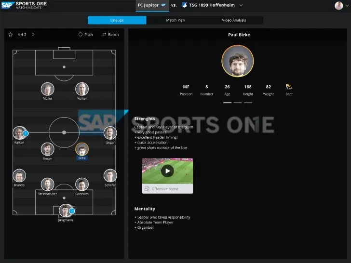Screen dimensions: 351x263
Task: Select defender Steinhaeuser on the pitch
Action: coord(47,184)
